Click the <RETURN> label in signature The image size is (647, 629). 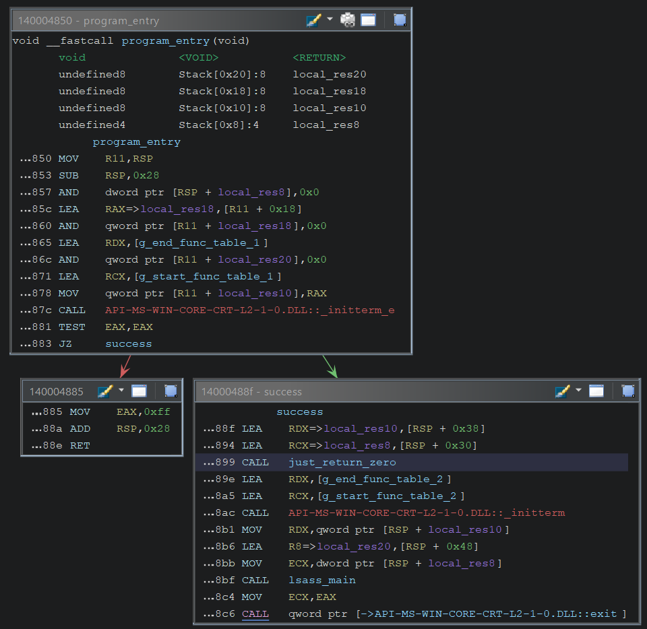pyautogui.click(x=319, y=58)
